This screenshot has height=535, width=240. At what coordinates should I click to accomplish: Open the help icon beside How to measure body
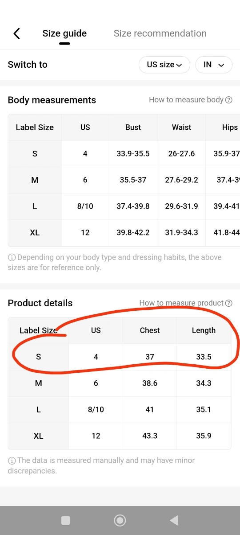229,100
